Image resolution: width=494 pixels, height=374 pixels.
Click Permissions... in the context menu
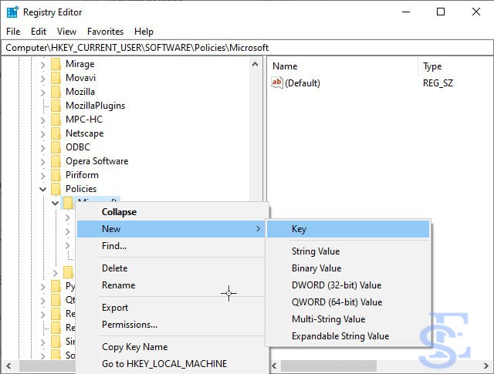point(129,325)
